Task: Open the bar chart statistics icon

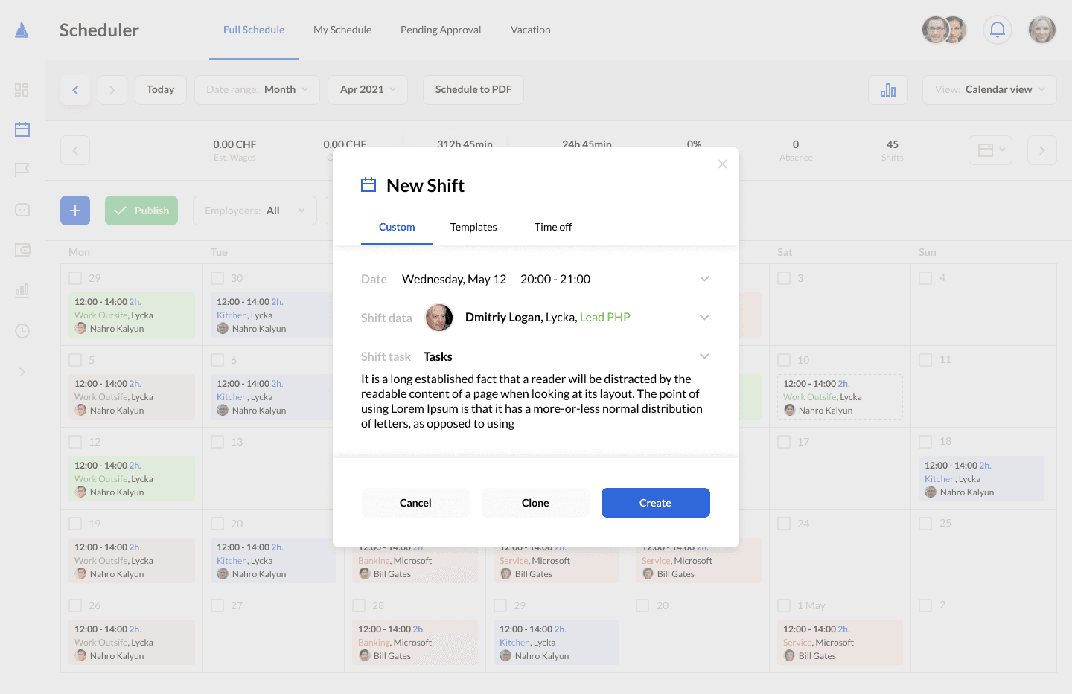Action: click(887, 90)
